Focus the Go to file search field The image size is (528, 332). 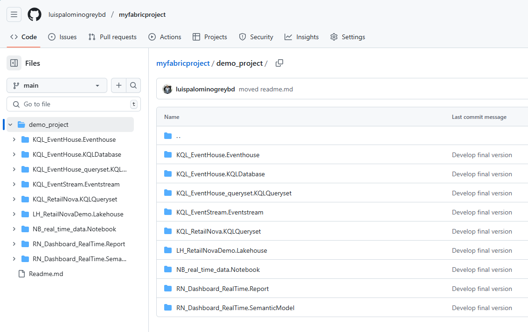pos(74,104)
